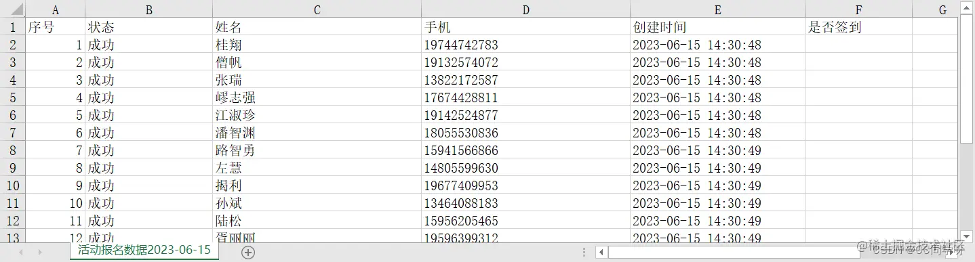
Task: Select phone cell 19677409953
Action: (526, 185)
